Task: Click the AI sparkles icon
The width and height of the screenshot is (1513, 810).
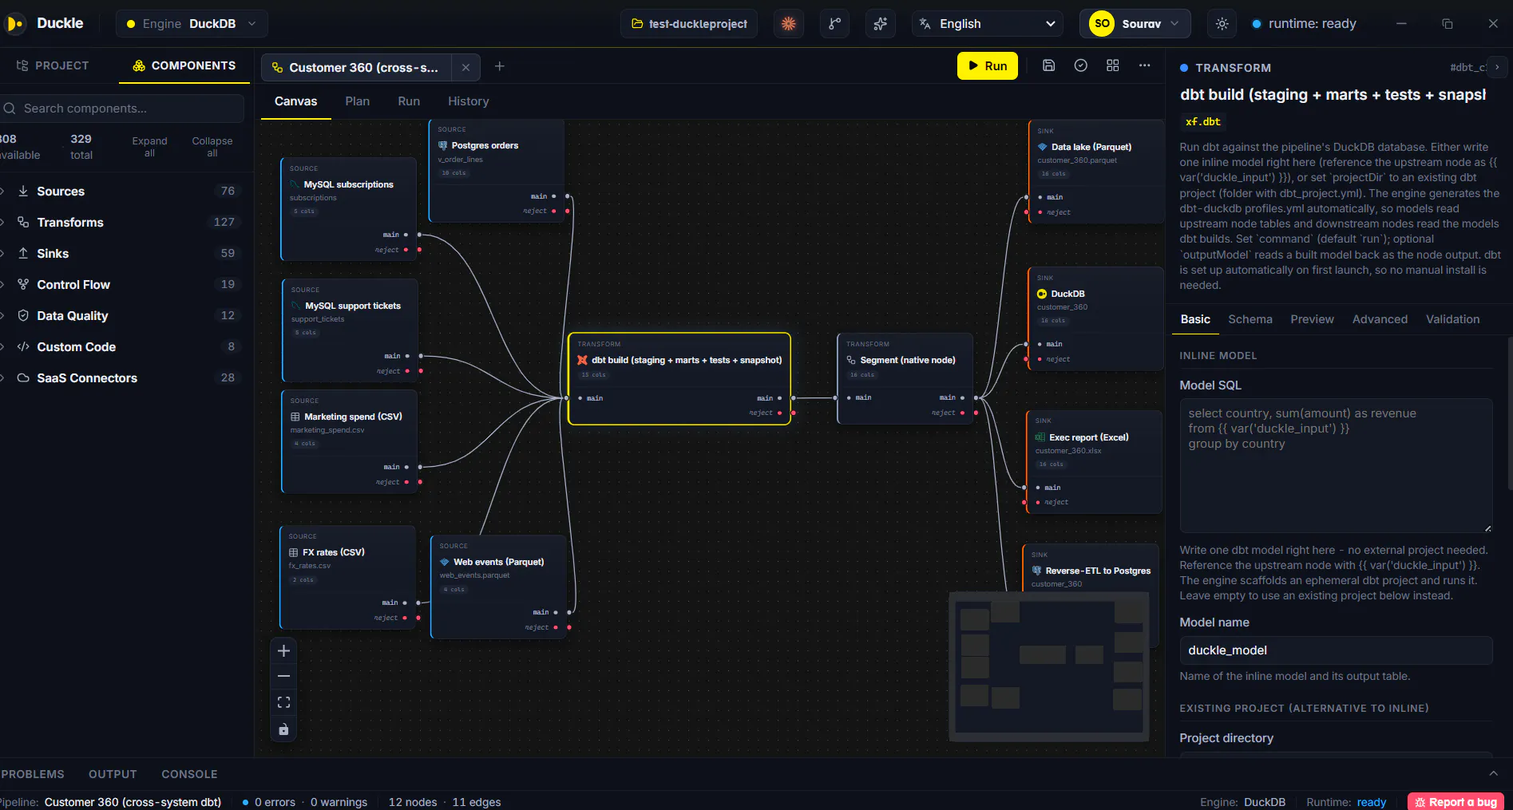Action: coord(880,24)
